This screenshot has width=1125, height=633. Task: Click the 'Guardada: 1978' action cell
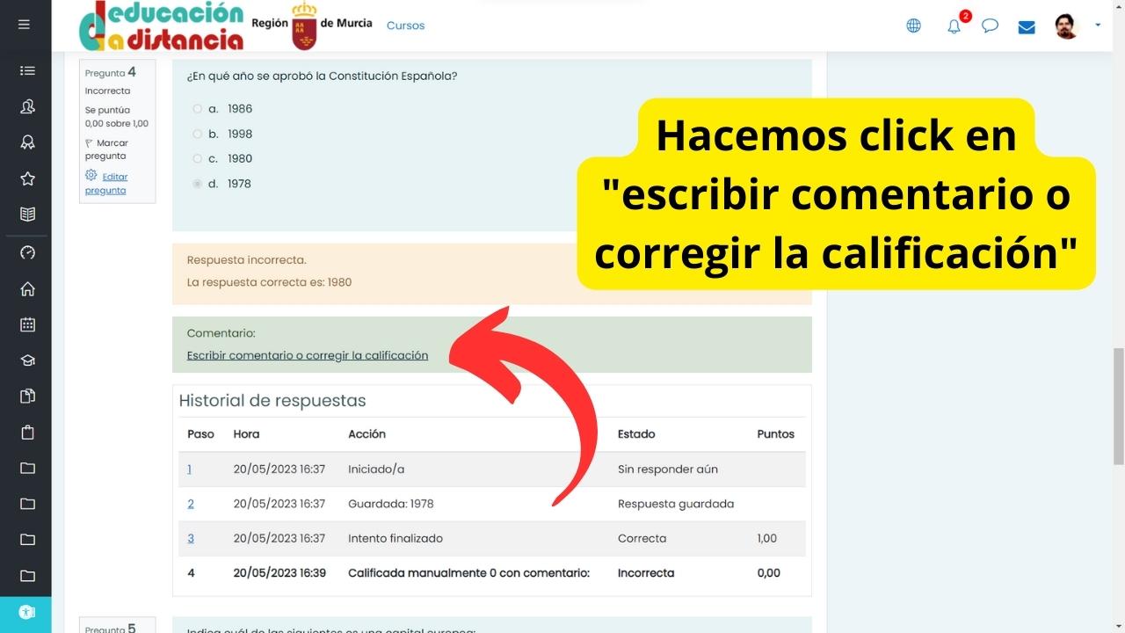click(x=391, y=504)
